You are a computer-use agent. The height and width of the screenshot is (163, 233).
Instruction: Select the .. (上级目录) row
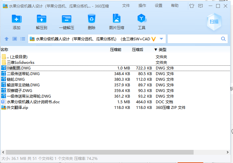tap(115, 57)
